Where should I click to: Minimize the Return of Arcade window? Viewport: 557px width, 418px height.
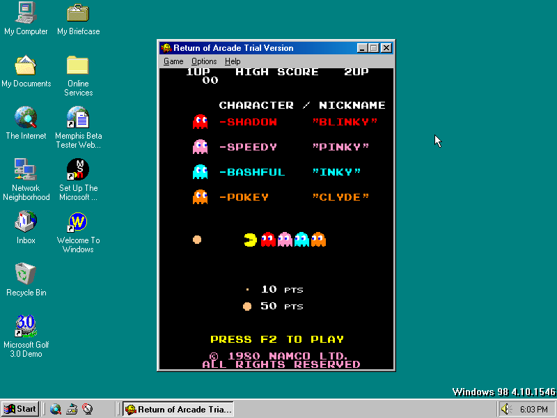pyautogui.click(x=362, y=47)
